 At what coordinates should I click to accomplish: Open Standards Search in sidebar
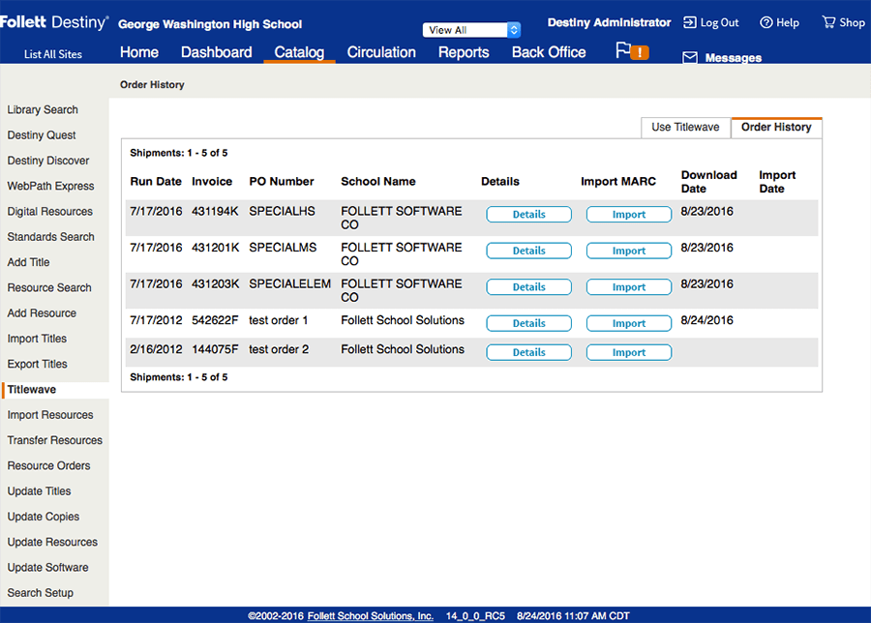[x=50, y=237]
